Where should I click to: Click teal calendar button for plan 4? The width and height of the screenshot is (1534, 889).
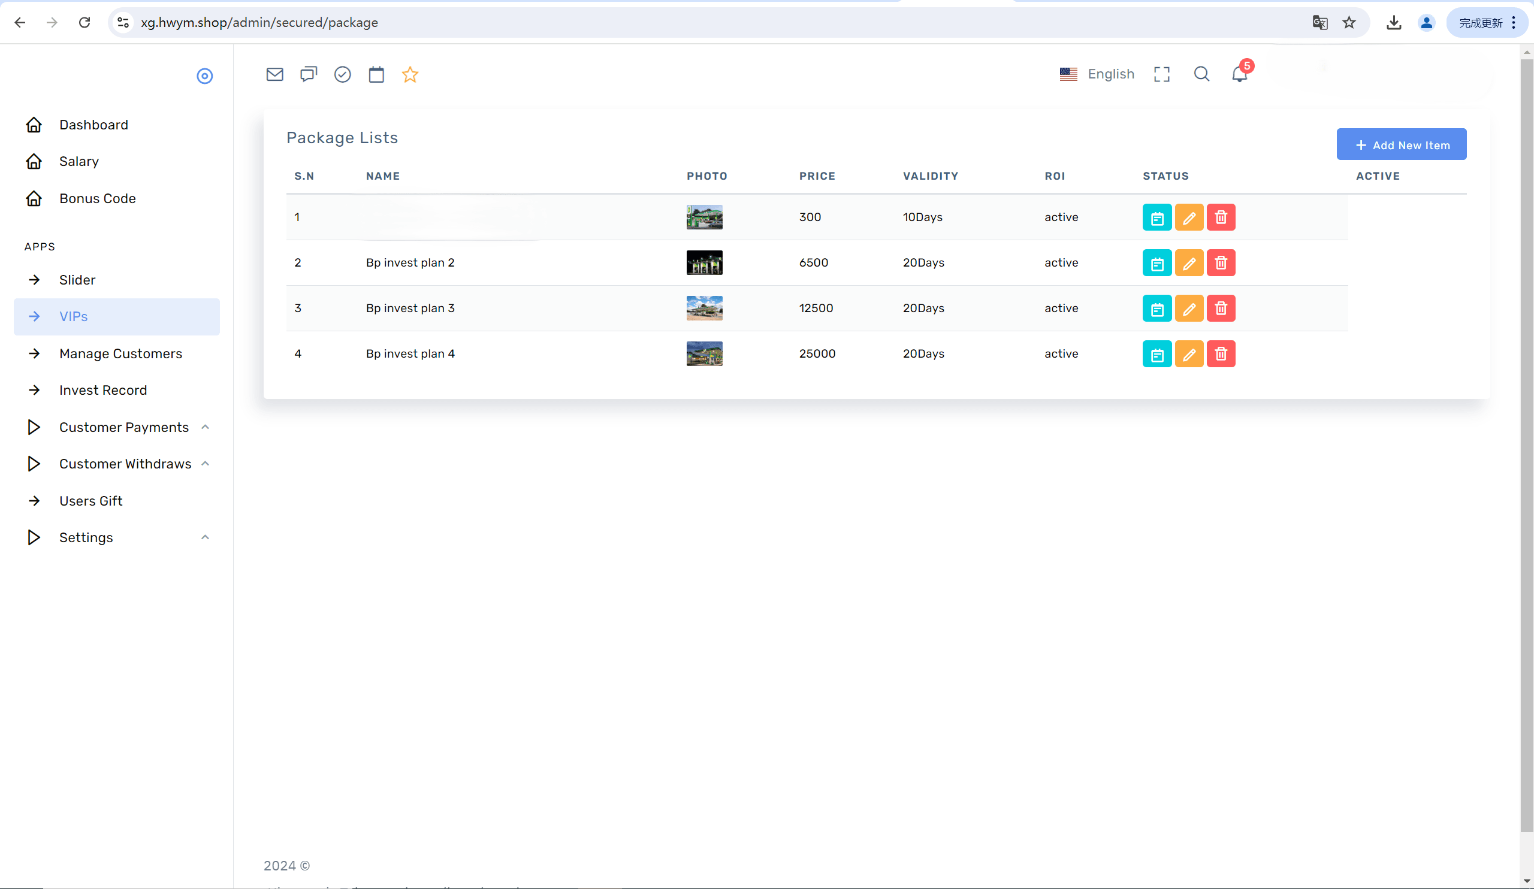coord(1156,354)
